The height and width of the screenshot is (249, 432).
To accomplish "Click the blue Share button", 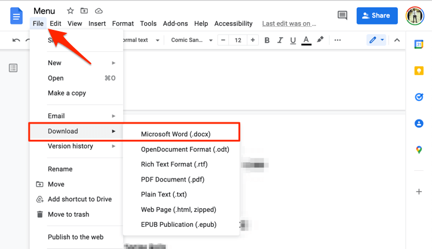I will (377, 16).
